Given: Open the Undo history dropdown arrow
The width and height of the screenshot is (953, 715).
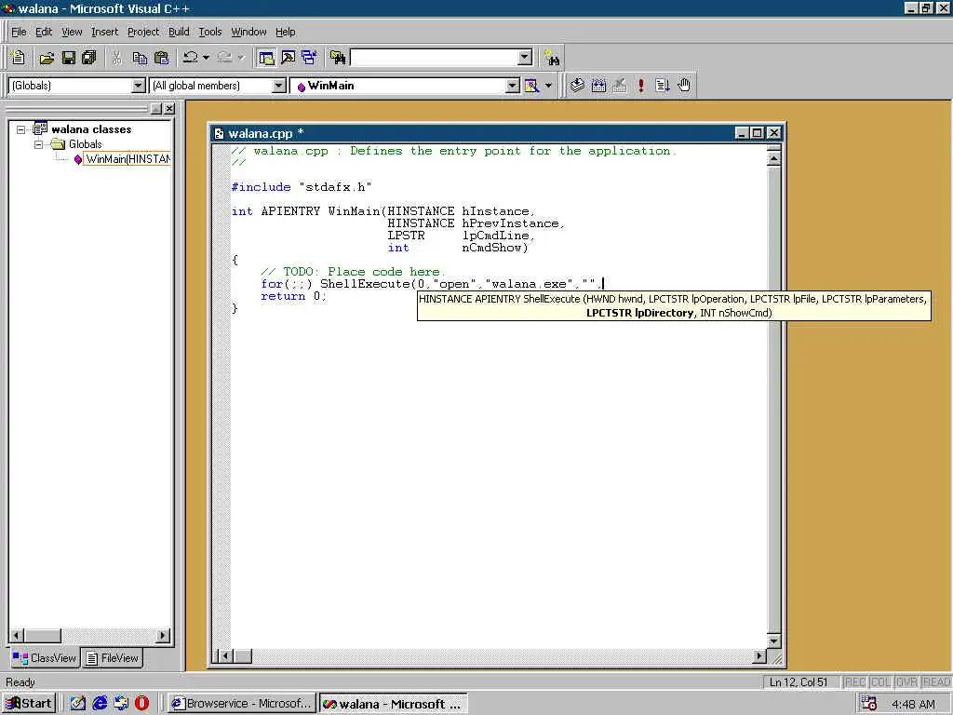Looking at the screenshot, I should click(x=206, y=58).
